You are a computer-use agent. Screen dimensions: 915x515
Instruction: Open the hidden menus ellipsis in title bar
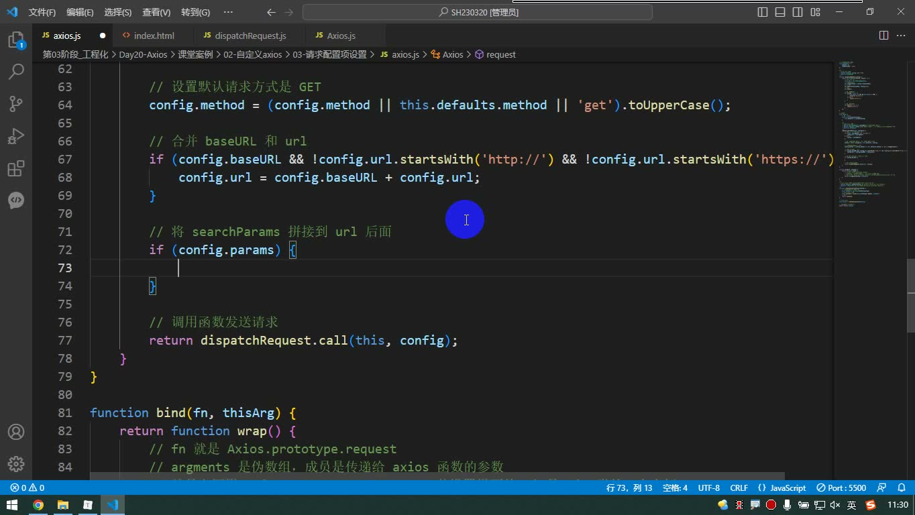tap(228, 12)
